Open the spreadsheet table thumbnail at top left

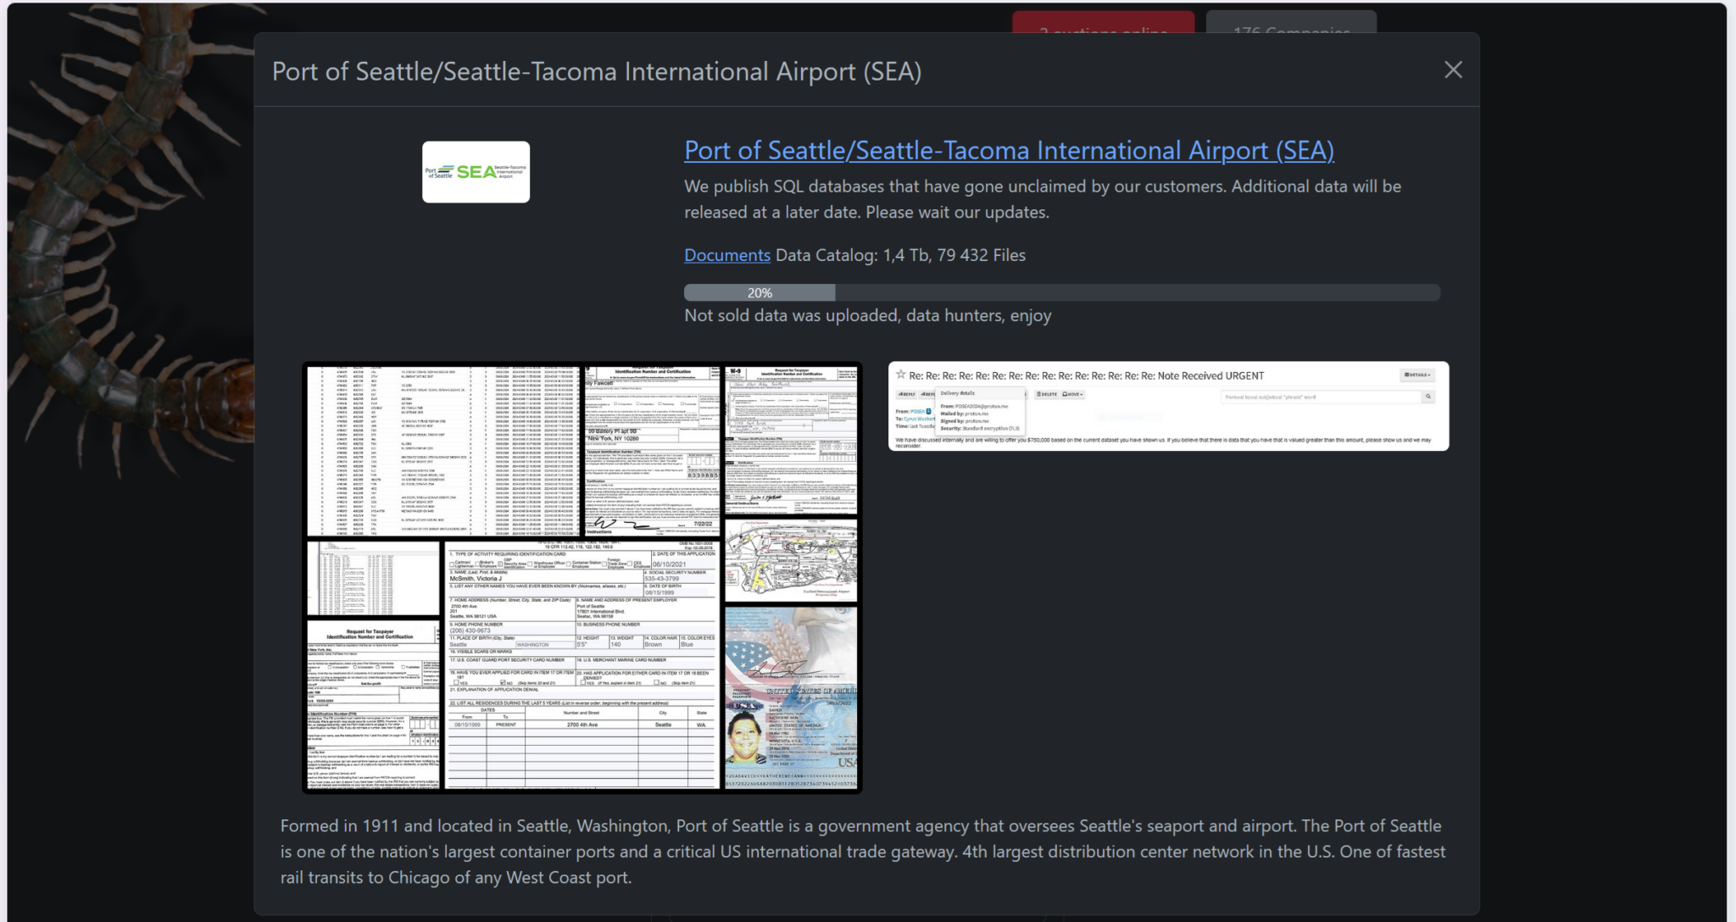click(441, 450)
